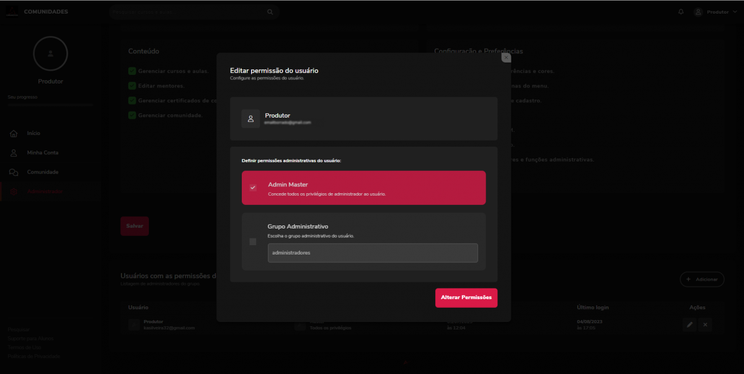744x374 pixels.
Task: Open Minha Conta in the sidebar
Action: pyautogui.click(x=42, y=153)
